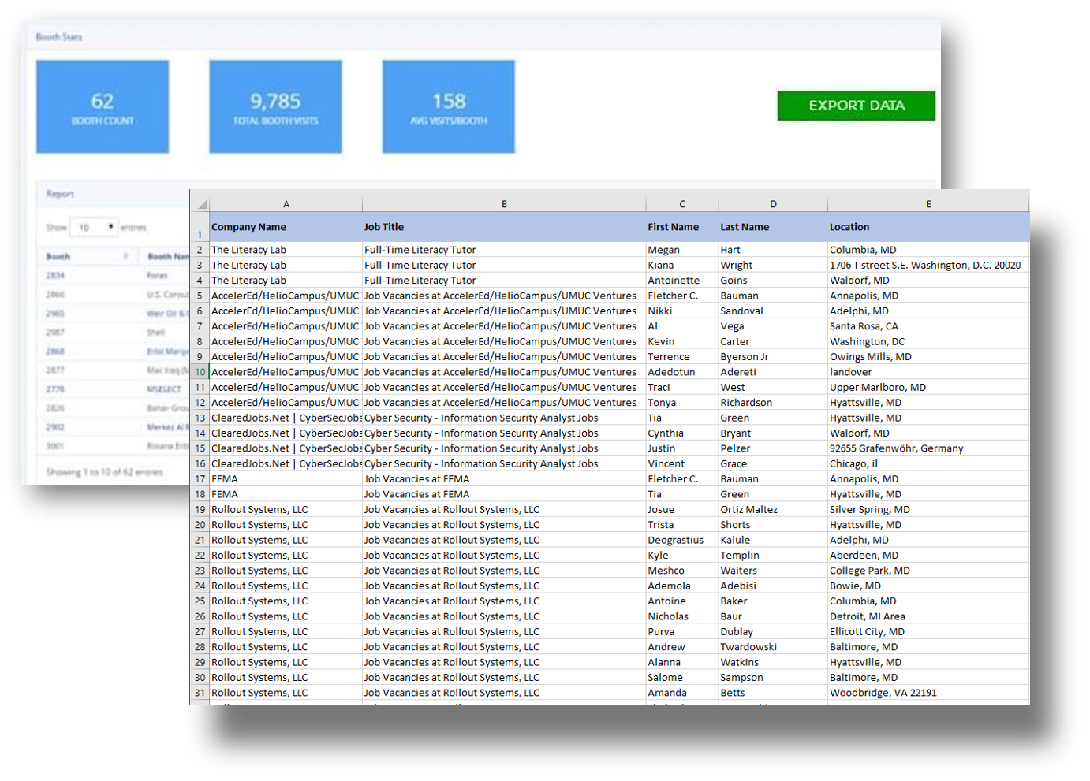The image size is (1090, 781).
Task: Select row 1 header in the spreadsheet
Action: [x=200, y=227]
